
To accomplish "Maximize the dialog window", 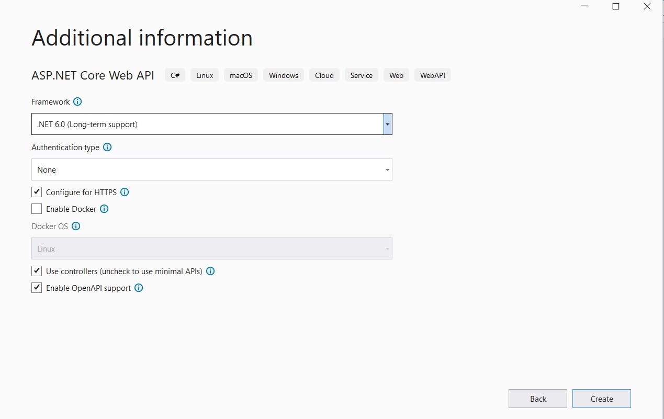I will 616,6.
